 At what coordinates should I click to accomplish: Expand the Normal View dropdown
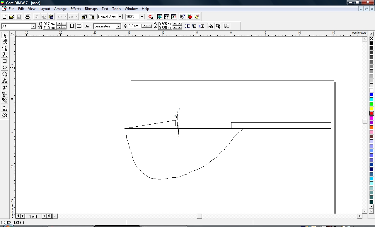(x=120, y=17)
